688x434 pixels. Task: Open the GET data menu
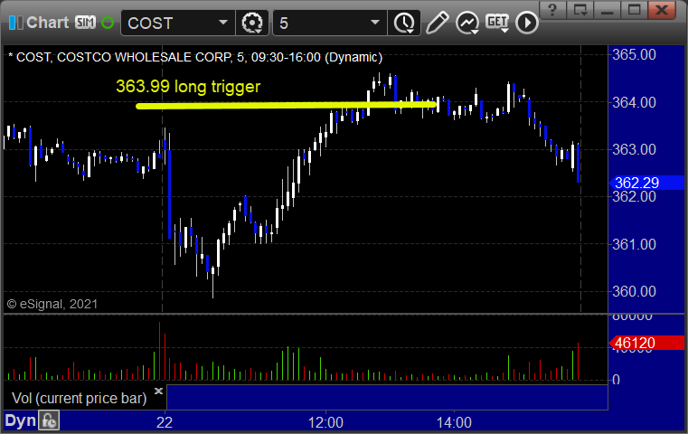(497, 23)
